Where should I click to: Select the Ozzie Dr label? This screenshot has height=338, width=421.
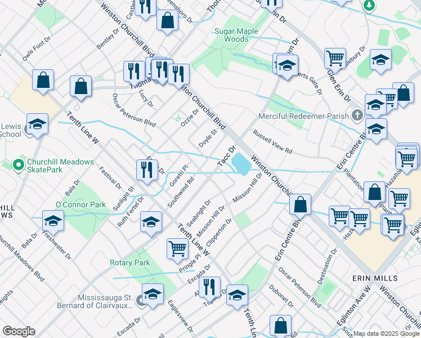point(190,117)
